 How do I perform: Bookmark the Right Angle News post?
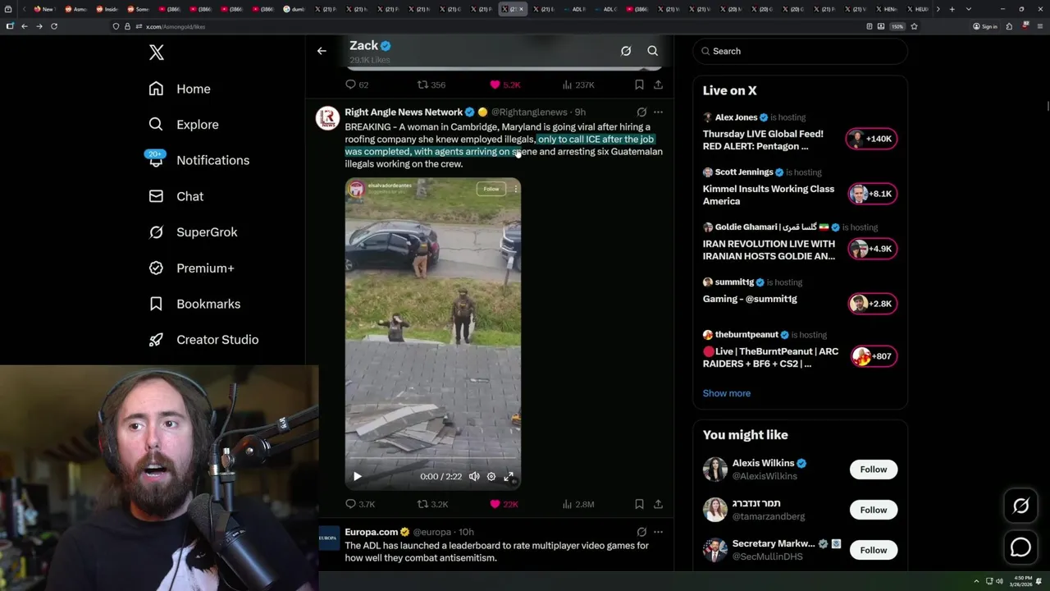[x=639, y=504]
